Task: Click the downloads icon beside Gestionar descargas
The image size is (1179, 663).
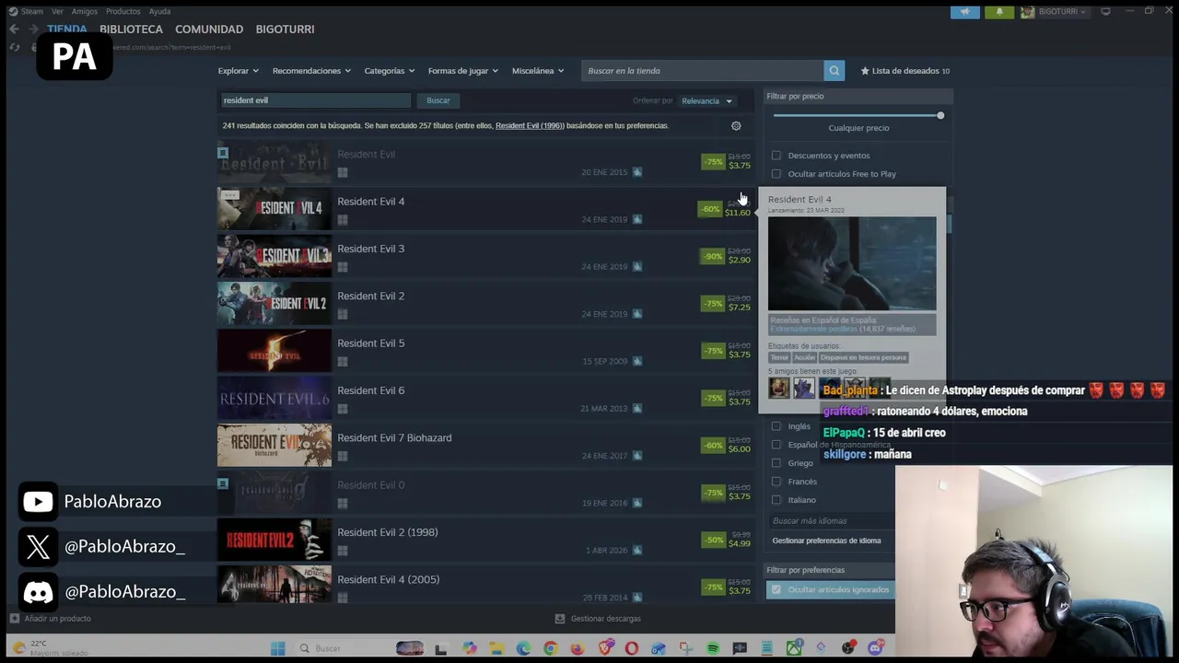Action: [559, 619]
